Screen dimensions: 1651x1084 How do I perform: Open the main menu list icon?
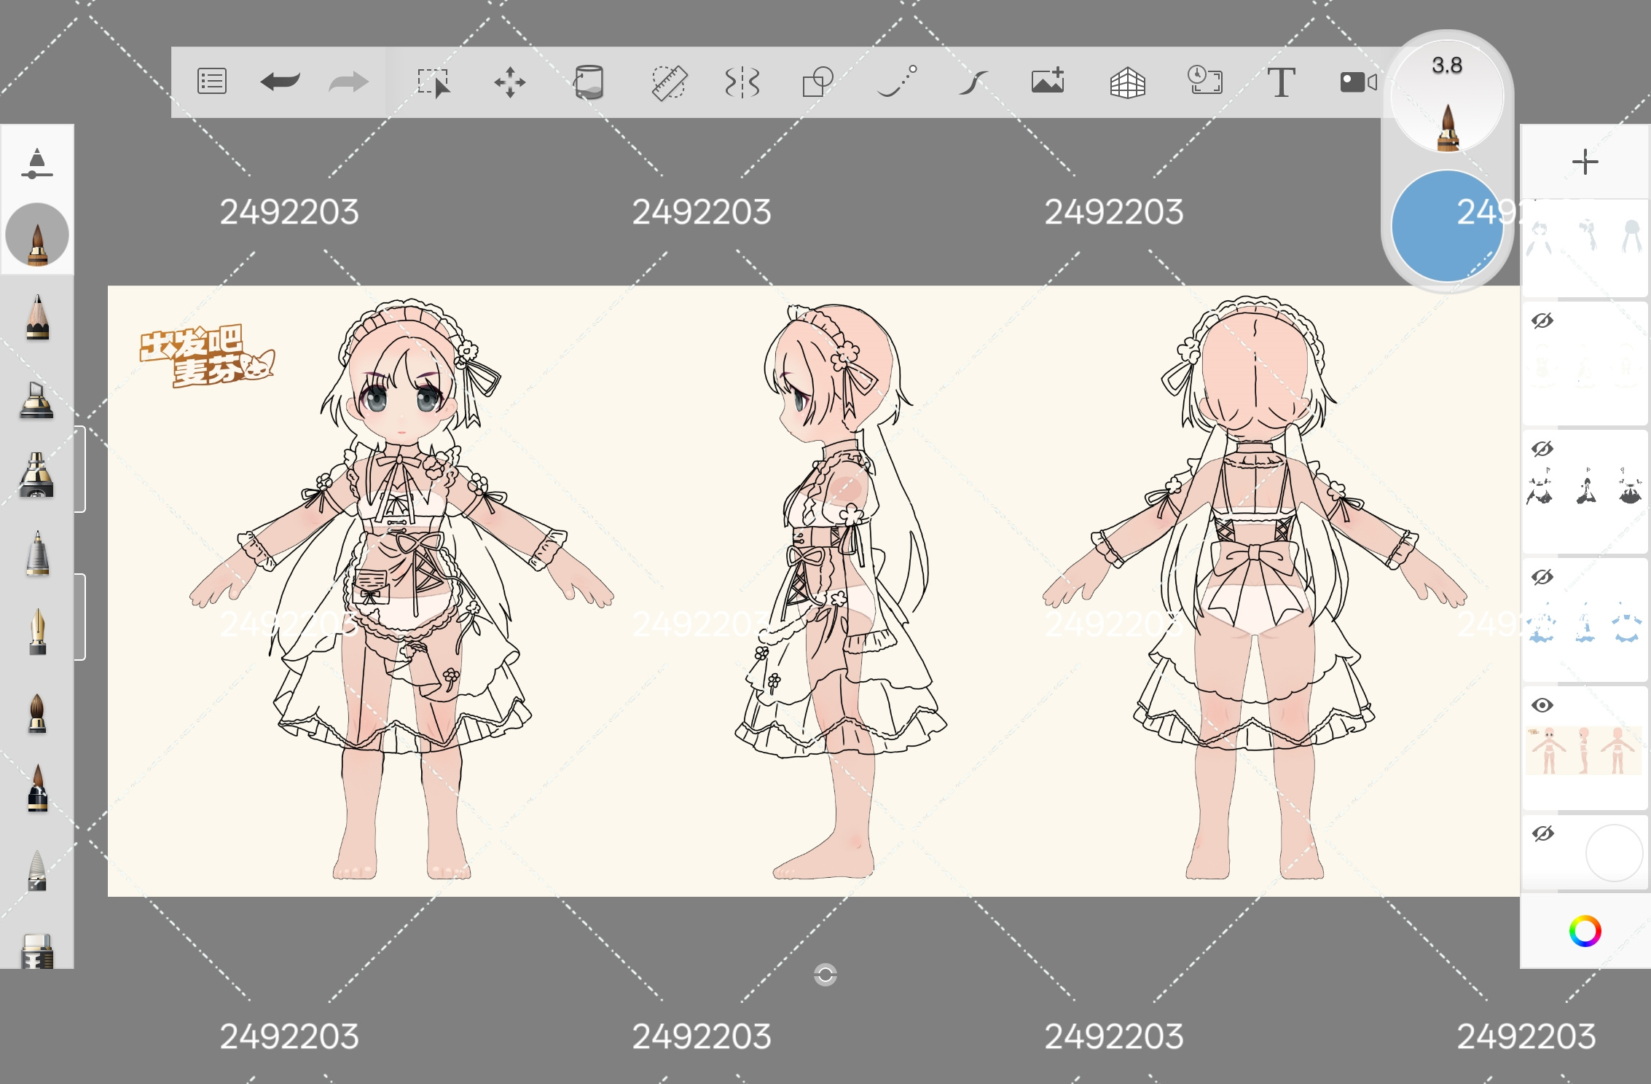point(212,82)
